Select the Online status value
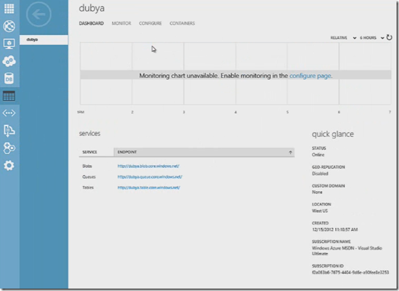 tap(318, 155)
